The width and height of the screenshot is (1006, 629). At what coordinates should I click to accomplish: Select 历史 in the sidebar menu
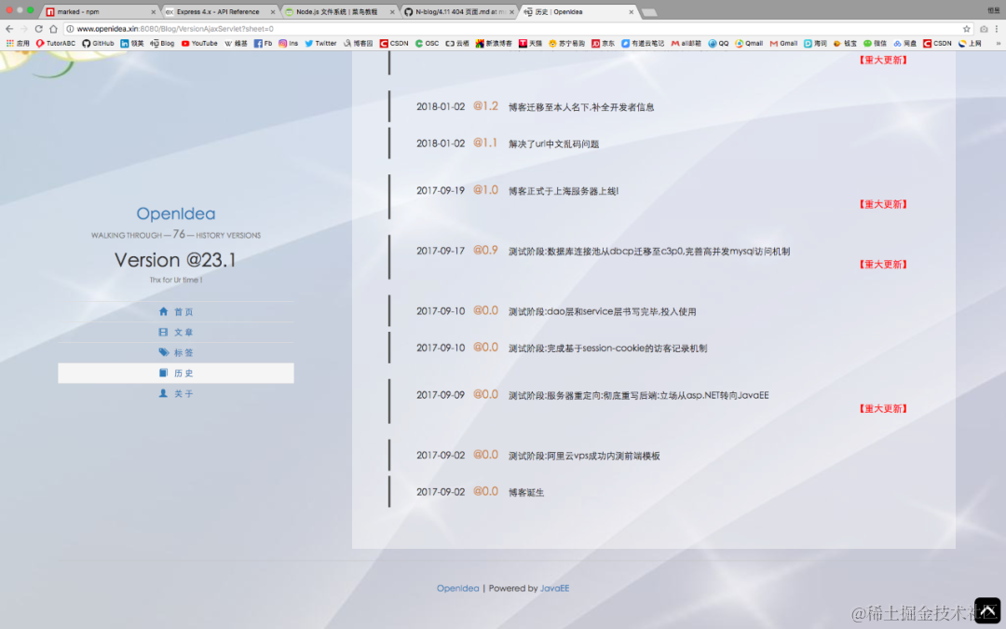176,373
